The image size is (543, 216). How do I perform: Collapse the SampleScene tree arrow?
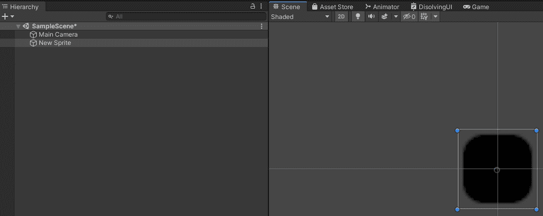[18, 26]
